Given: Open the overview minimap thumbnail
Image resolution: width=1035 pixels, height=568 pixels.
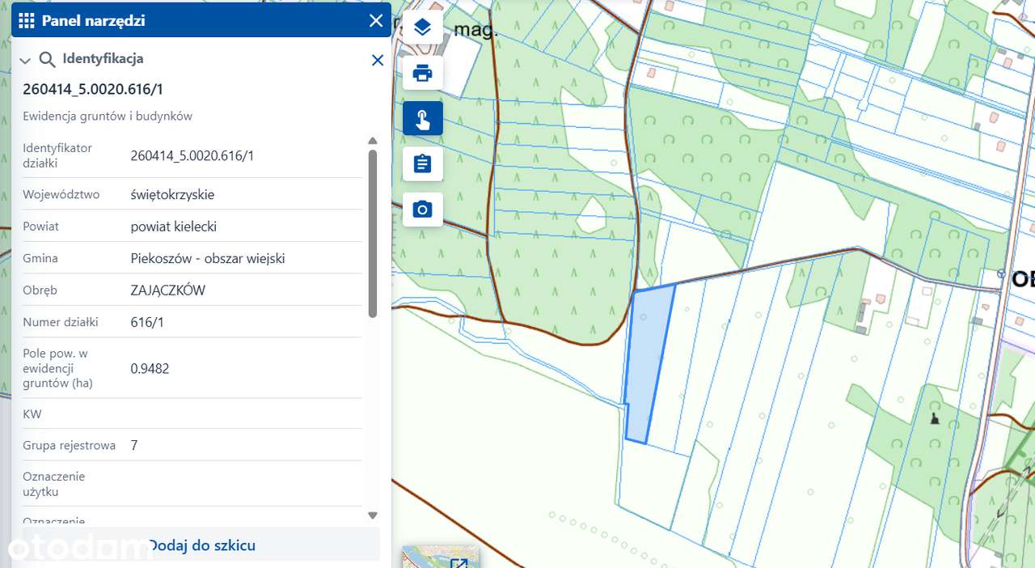Looking at the screenshot, I should [441, 557].
